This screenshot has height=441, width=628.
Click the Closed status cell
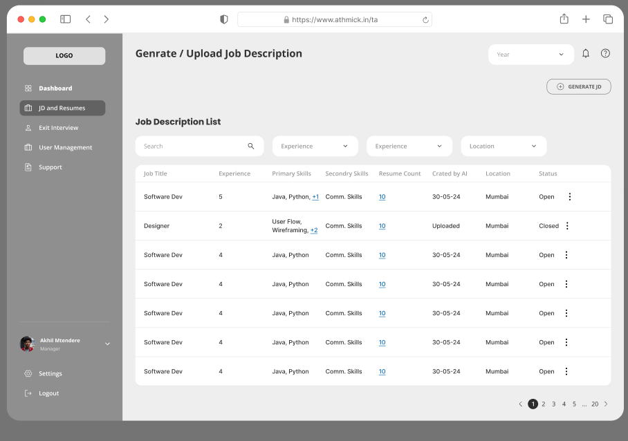[548, 226]
